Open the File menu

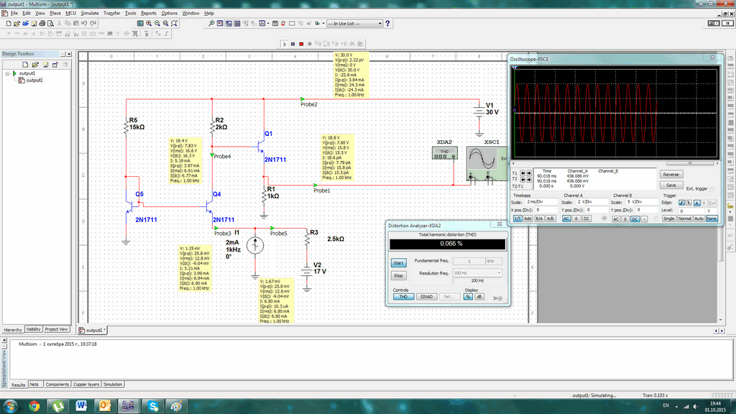14,13
